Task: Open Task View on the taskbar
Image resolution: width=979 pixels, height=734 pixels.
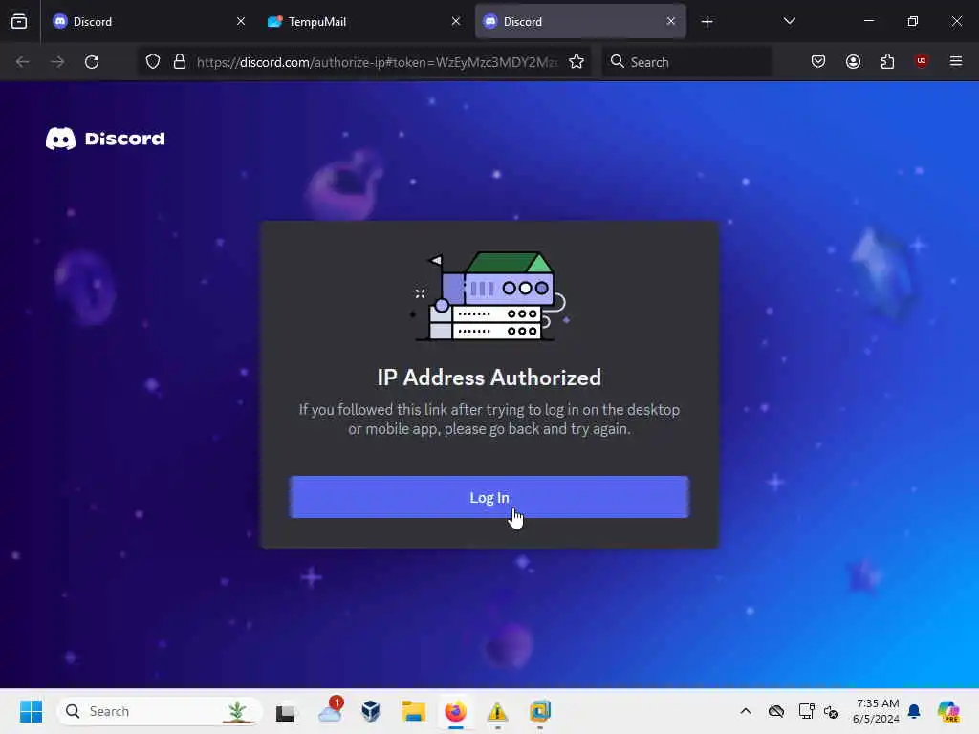Action: pos(285,711)
